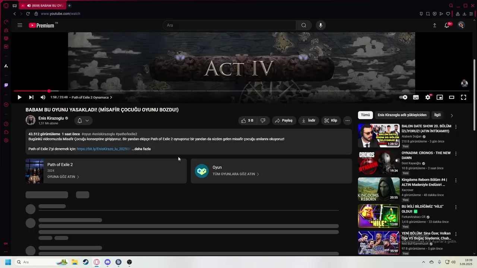Like the video with 5 B likes
The width and height of the screenshot is (477, 268).
(247, 121)
